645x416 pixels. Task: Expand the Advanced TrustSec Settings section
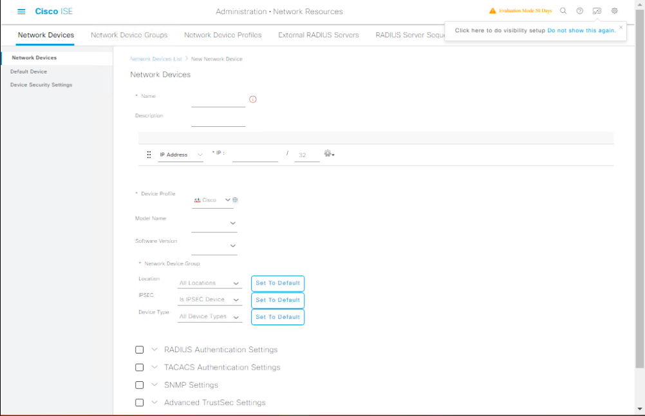[x=154, y=402]
